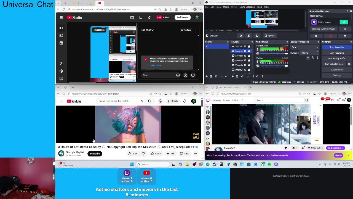The height and width of the screenshot is (199, 353).
Task: Open Aitum Multistream settings gear
Action: (x=316, y=36)
